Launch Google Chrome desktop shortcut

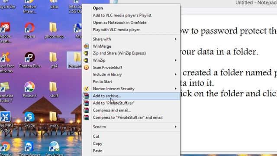click(5, 148)
